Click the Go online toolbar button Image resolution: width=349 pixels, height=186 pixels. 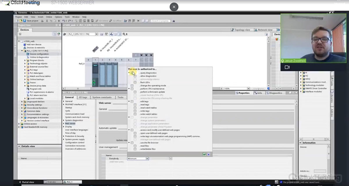(102, 21)
